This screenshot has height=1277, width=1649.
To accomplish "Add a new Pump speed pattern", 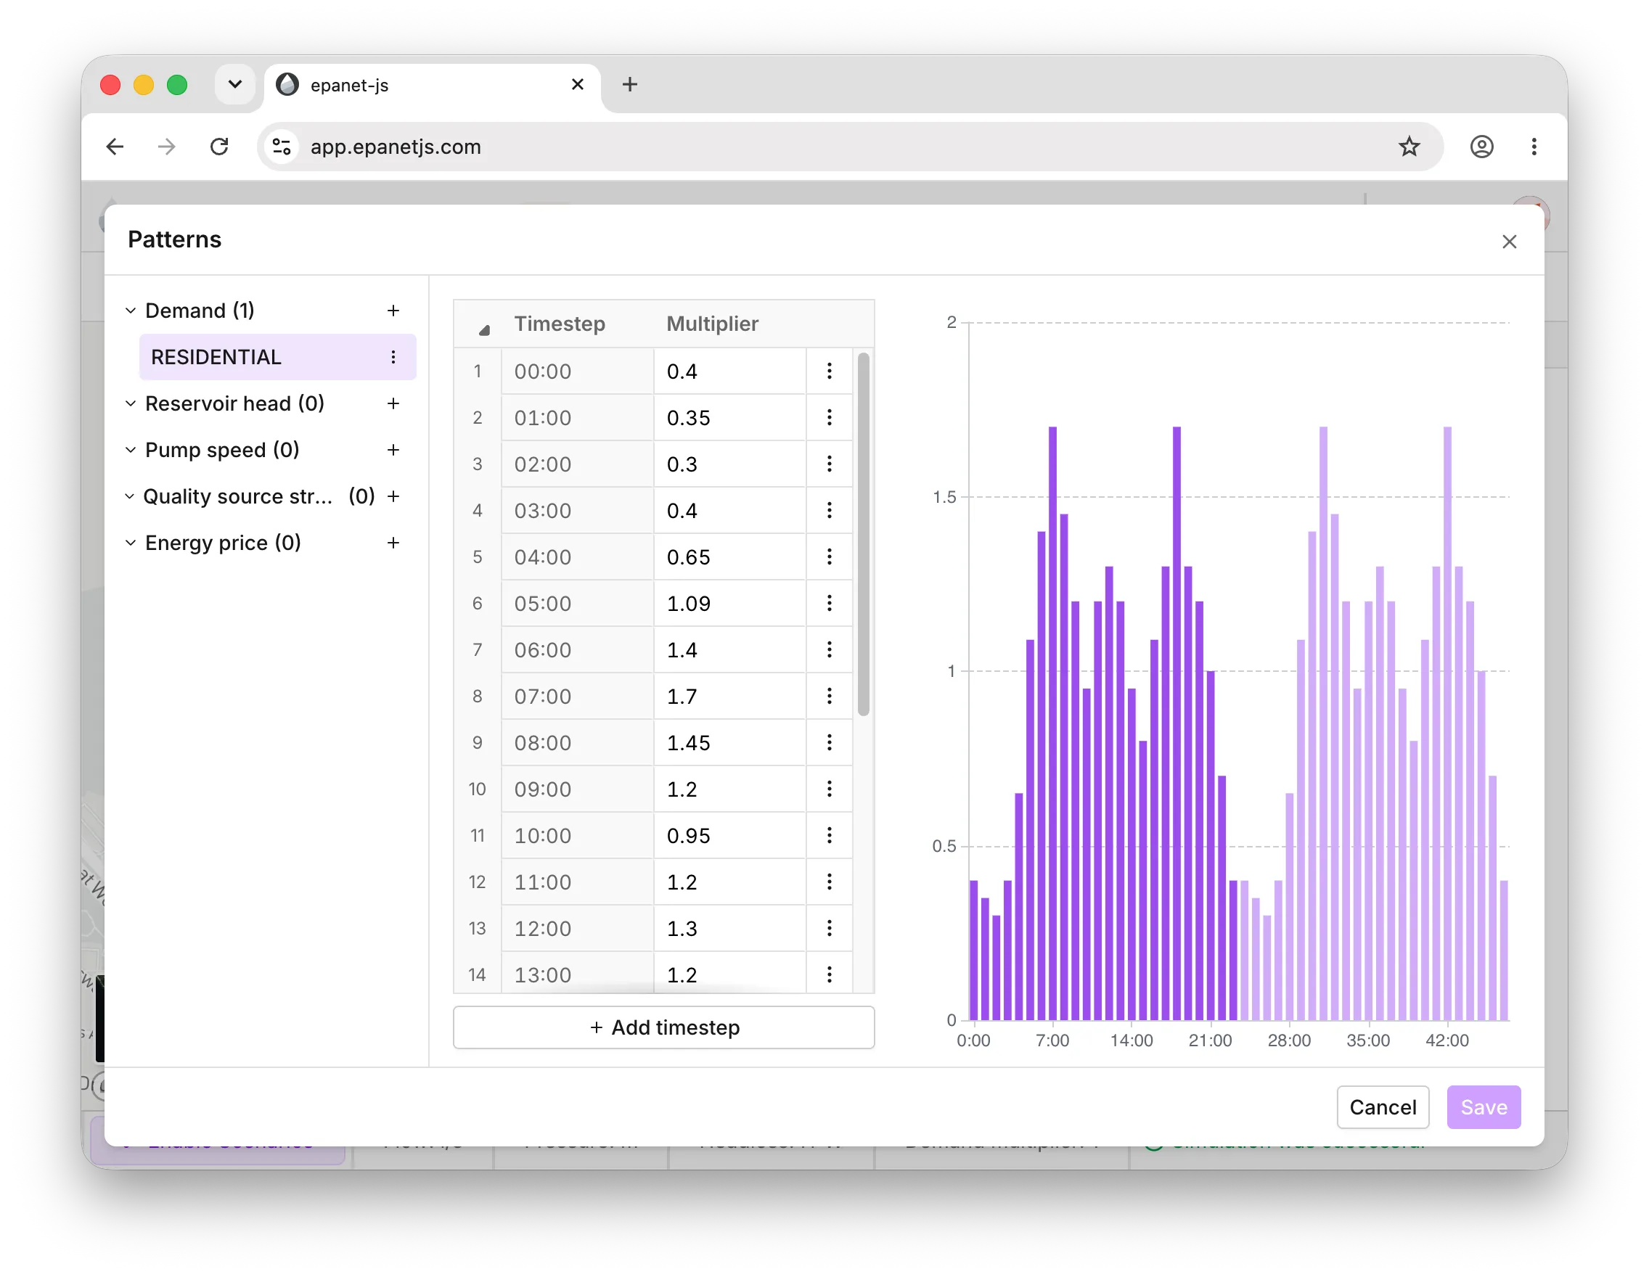I will point(393,450).
